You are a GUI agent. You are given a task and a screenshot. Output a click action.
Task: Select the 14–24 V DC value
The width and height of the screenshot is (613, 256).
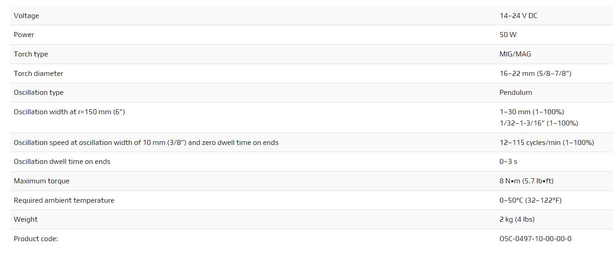click(x=518, y=16)
